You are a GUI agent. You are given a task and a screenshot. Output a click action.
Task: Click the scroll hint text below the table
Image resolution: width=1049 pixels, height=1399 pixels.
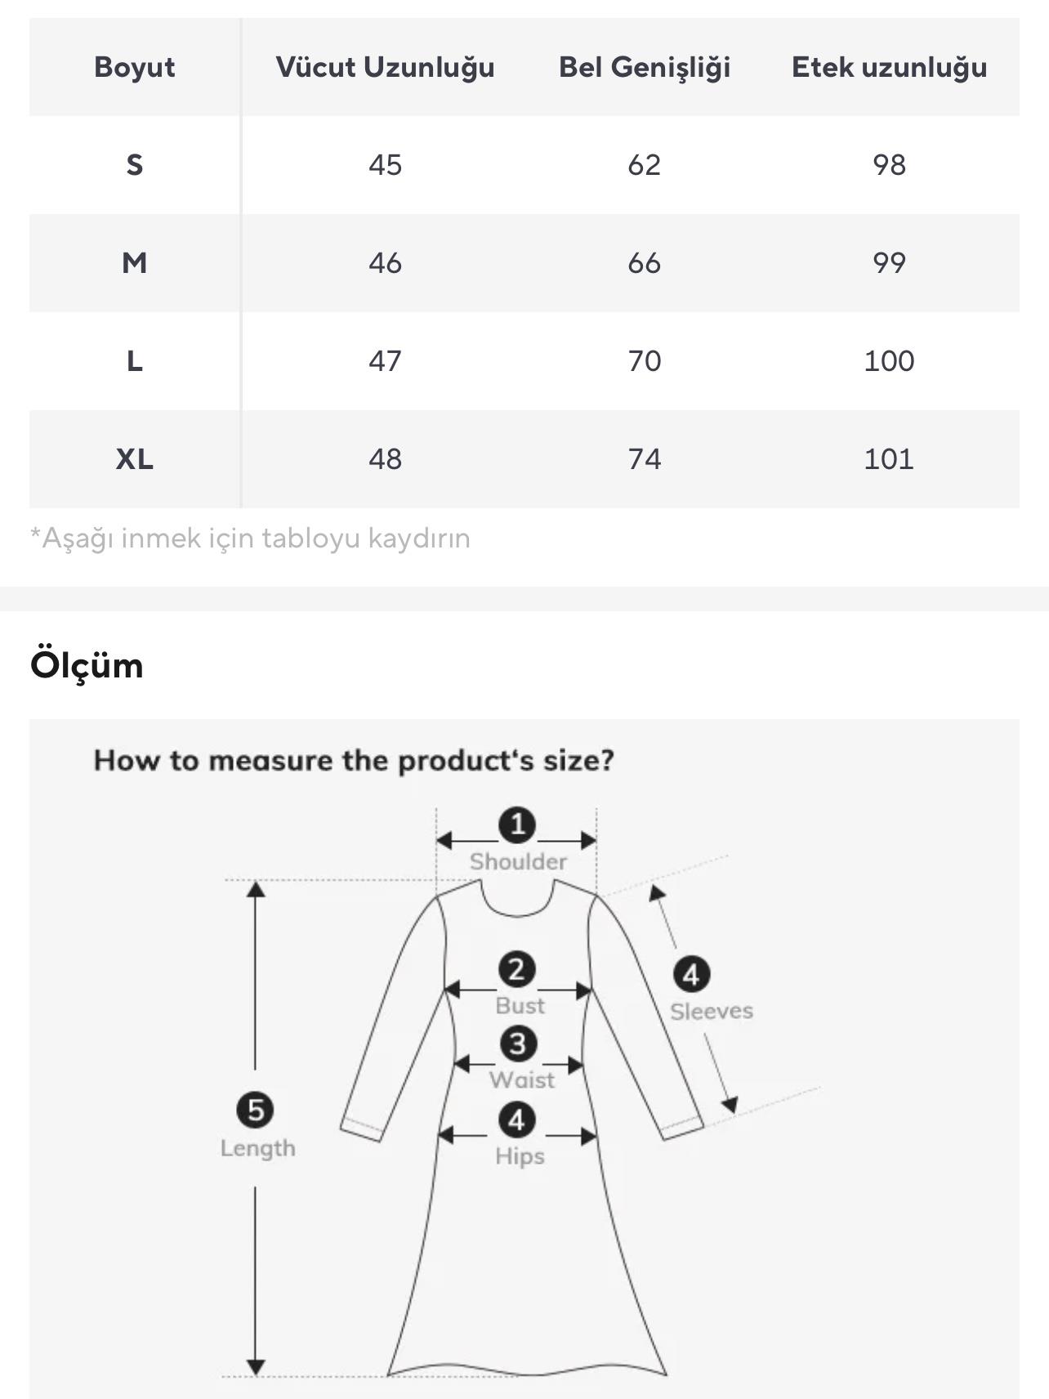pos(250,539)
